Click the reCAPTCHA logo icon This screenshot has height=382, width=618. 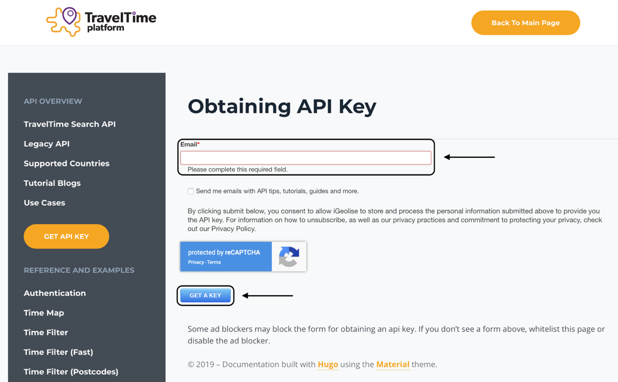pyautogui.click(x=289, y=257)
